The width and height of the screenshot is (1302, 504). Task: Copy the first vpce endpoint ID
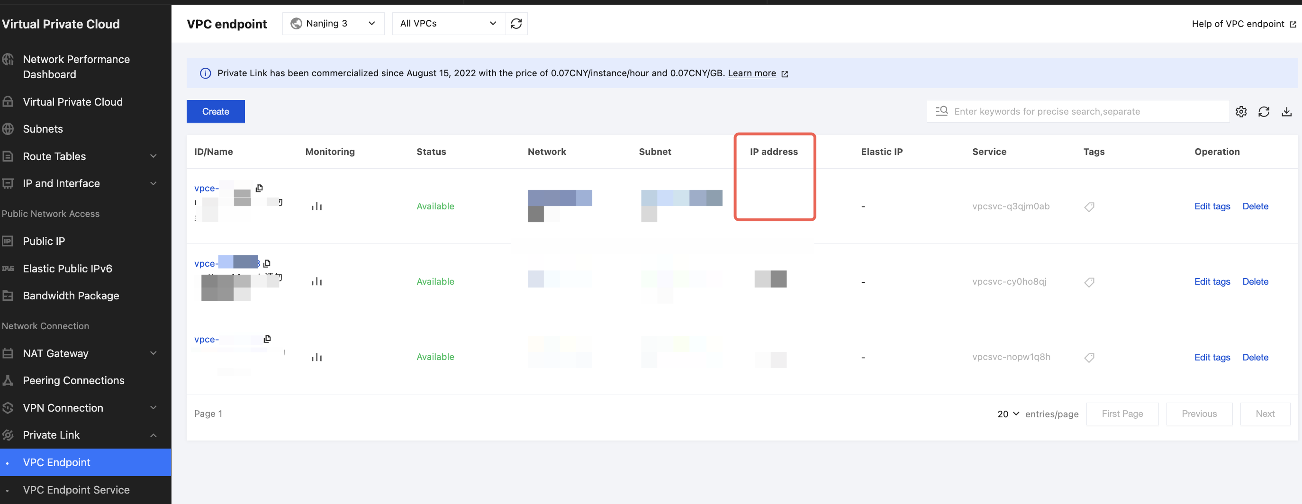[x=259, y=188]
